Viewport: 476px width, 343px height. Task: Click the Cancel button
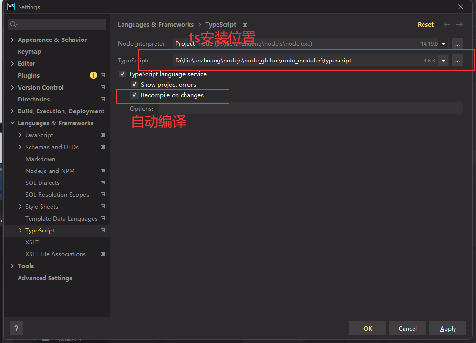[408, 328]
